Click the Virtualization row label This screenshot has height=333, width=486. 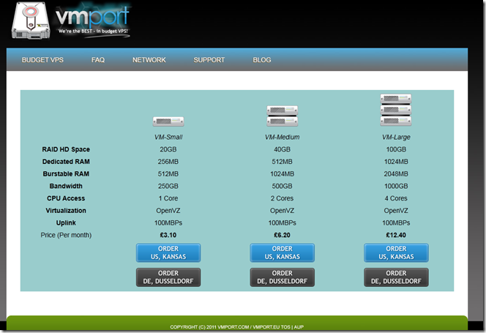point(66,211)
